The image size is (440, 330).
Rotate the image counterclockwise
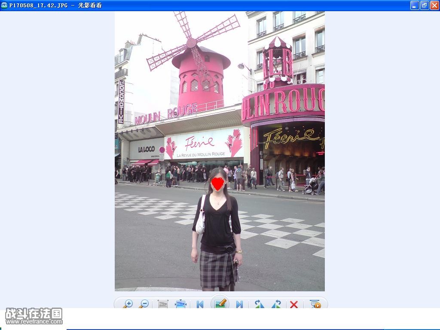tap(276, 304)
